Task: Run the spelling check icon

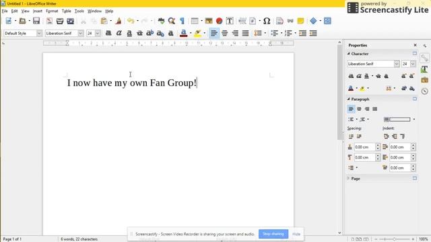Action: pos(161,21)
